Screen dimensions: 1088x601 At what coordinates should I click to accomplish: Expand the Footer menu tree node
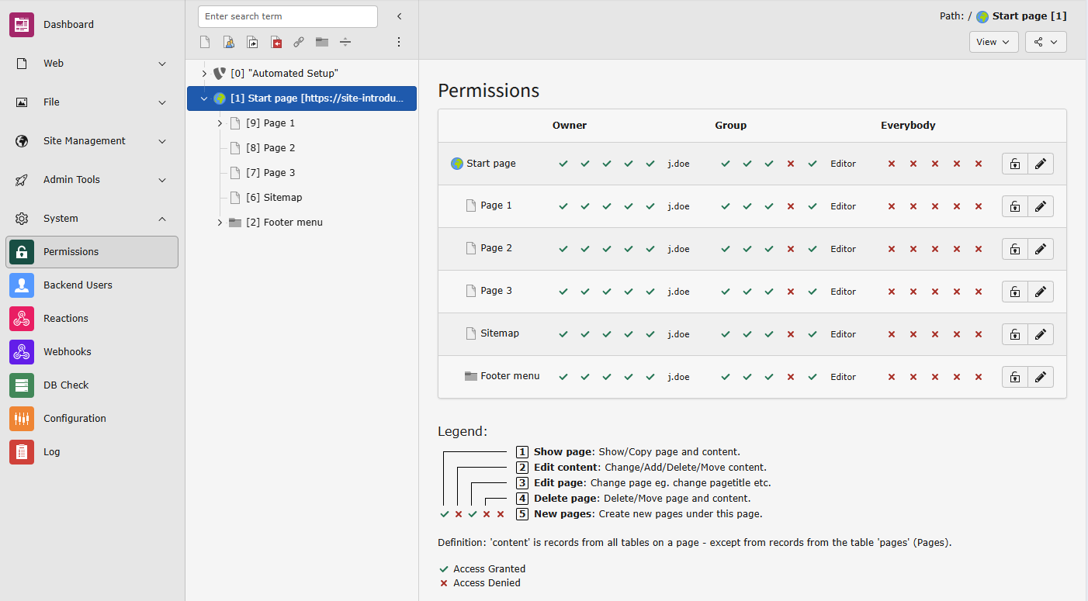(220, 223)
